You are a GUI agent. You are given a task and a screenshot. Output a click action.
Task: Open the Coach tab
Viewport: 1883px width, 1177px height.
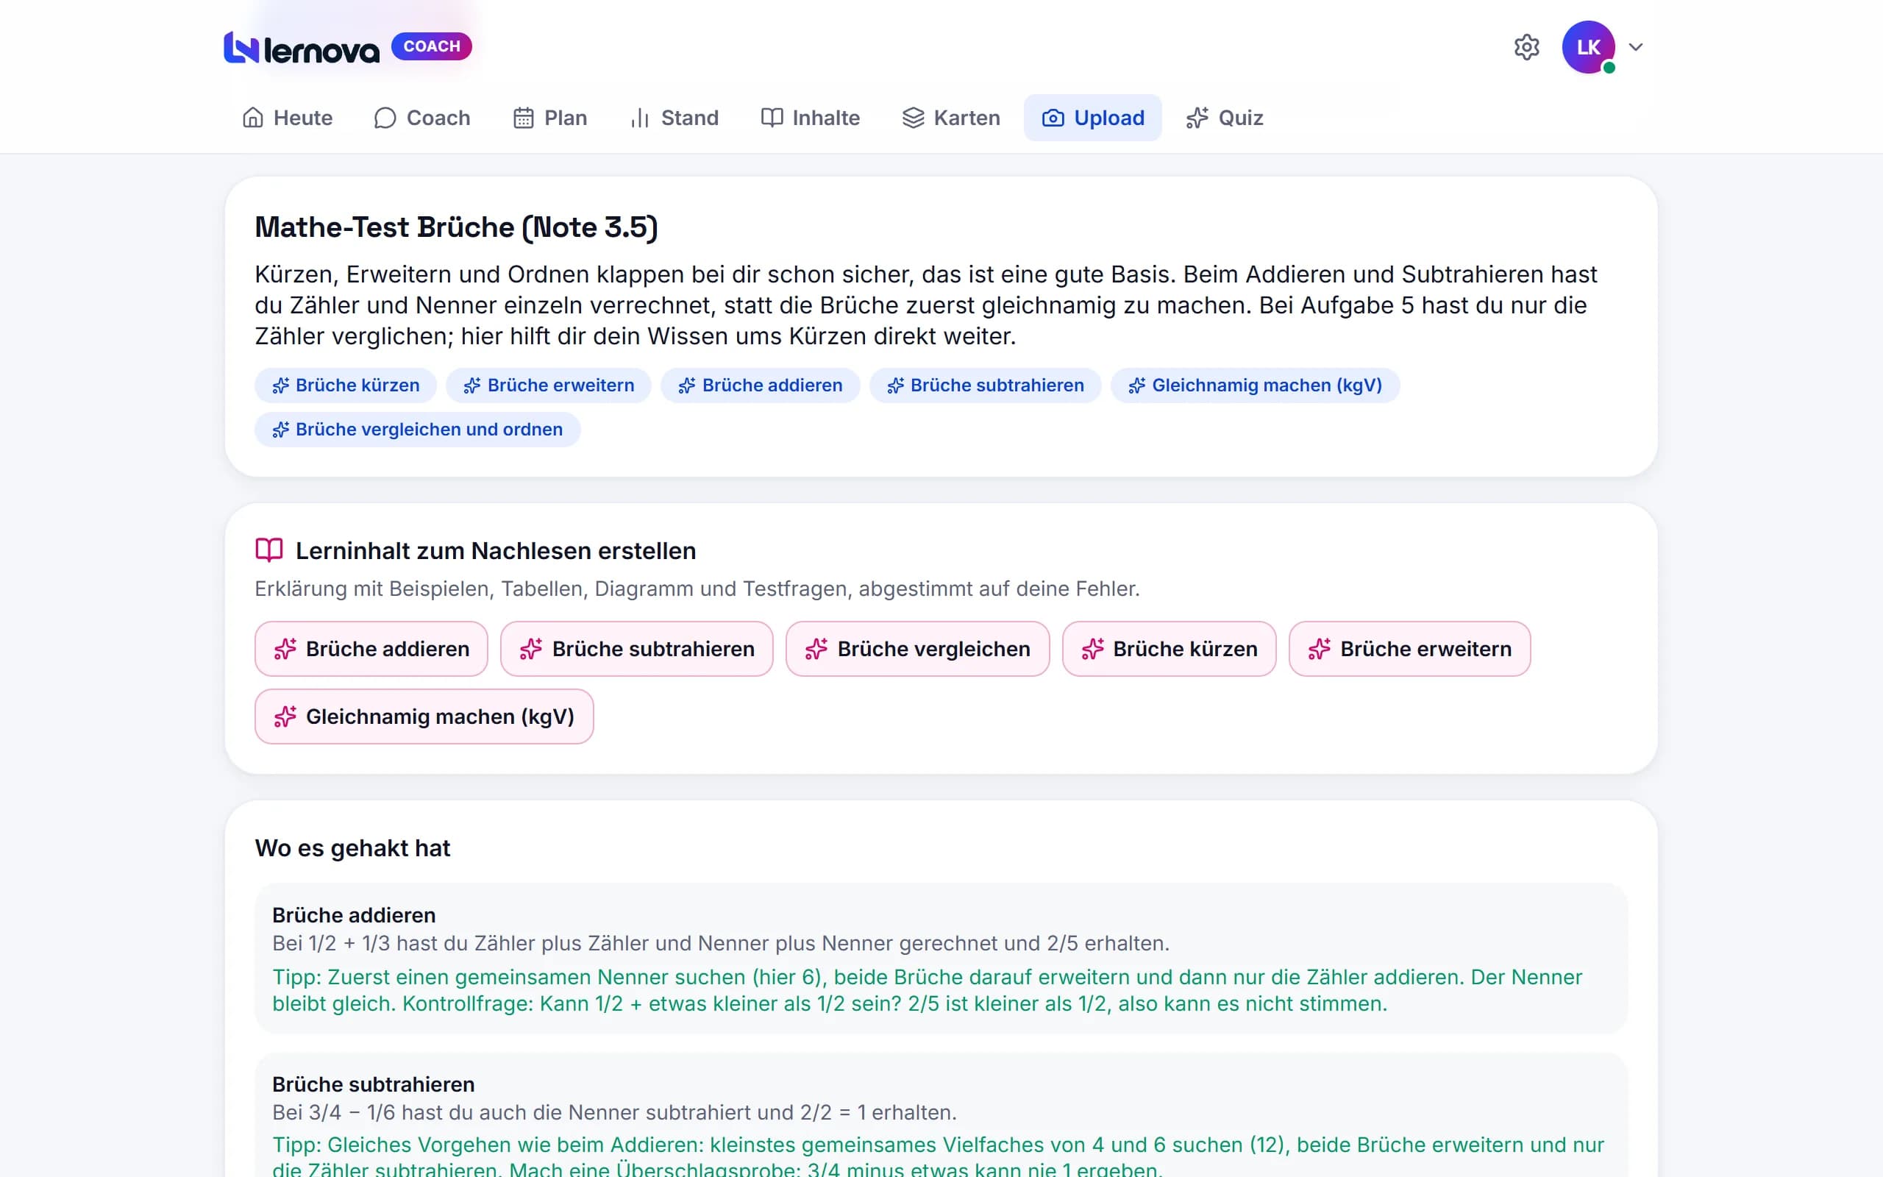tap(421, 118)
